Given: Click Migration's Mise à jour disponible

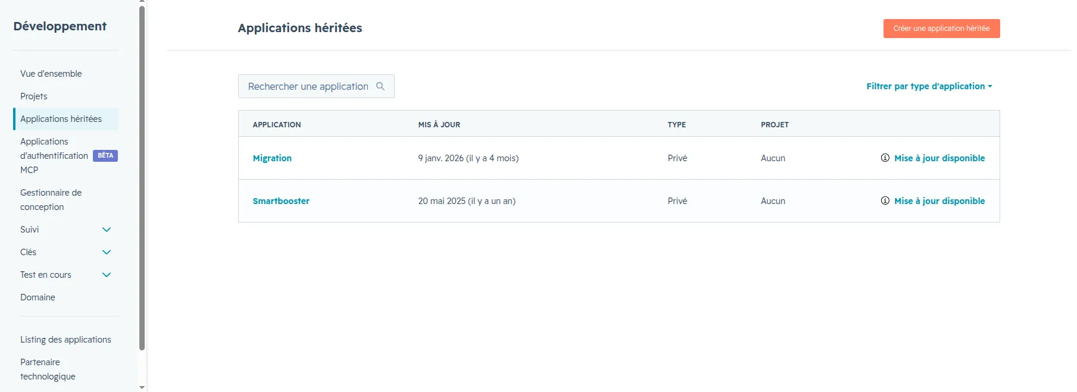Looking at the screenshot, I should click(x=939, y=158).
